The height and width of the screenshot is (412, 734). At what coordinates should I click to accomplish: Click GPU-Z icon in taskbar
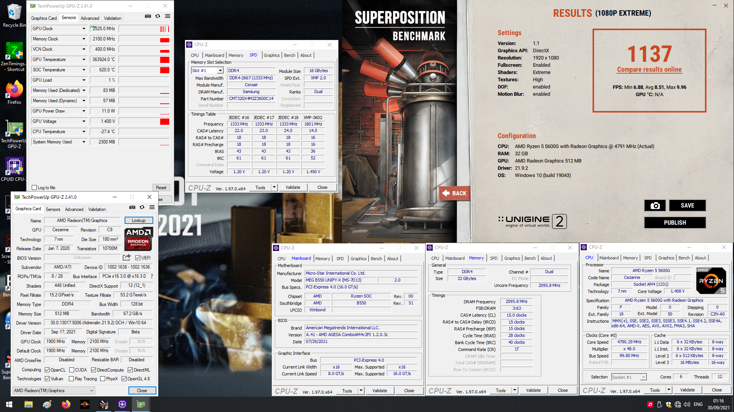click(x=141, y=404)
